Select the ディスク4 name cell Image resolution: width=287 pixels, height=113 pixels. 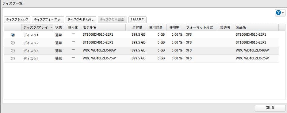(x=31, y=59)
